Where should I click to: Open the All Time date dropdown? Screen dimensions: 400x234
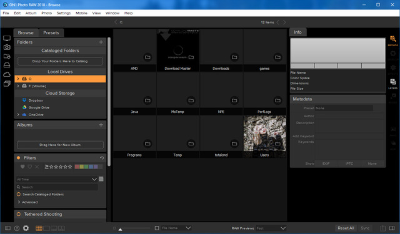[x=57, y=179]
